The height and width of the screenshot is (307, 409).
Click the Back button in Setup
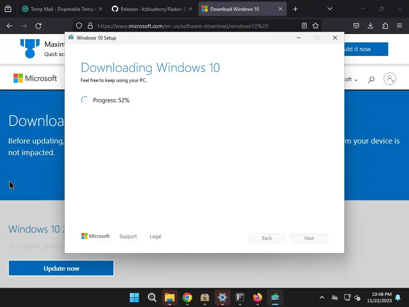point(267,238)
